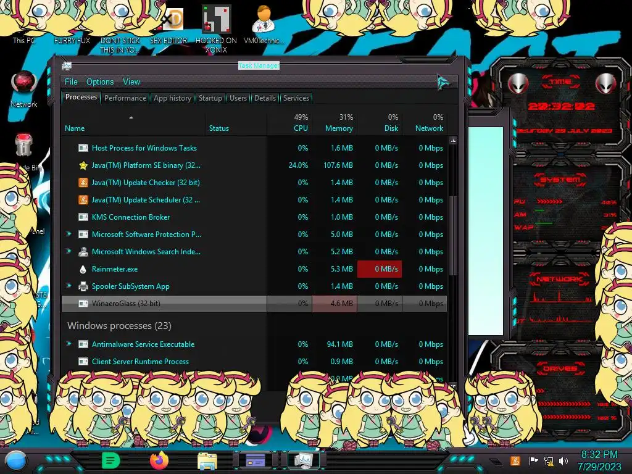
Task: Click the Java Update Checker icon
Action: coord(83,183)
